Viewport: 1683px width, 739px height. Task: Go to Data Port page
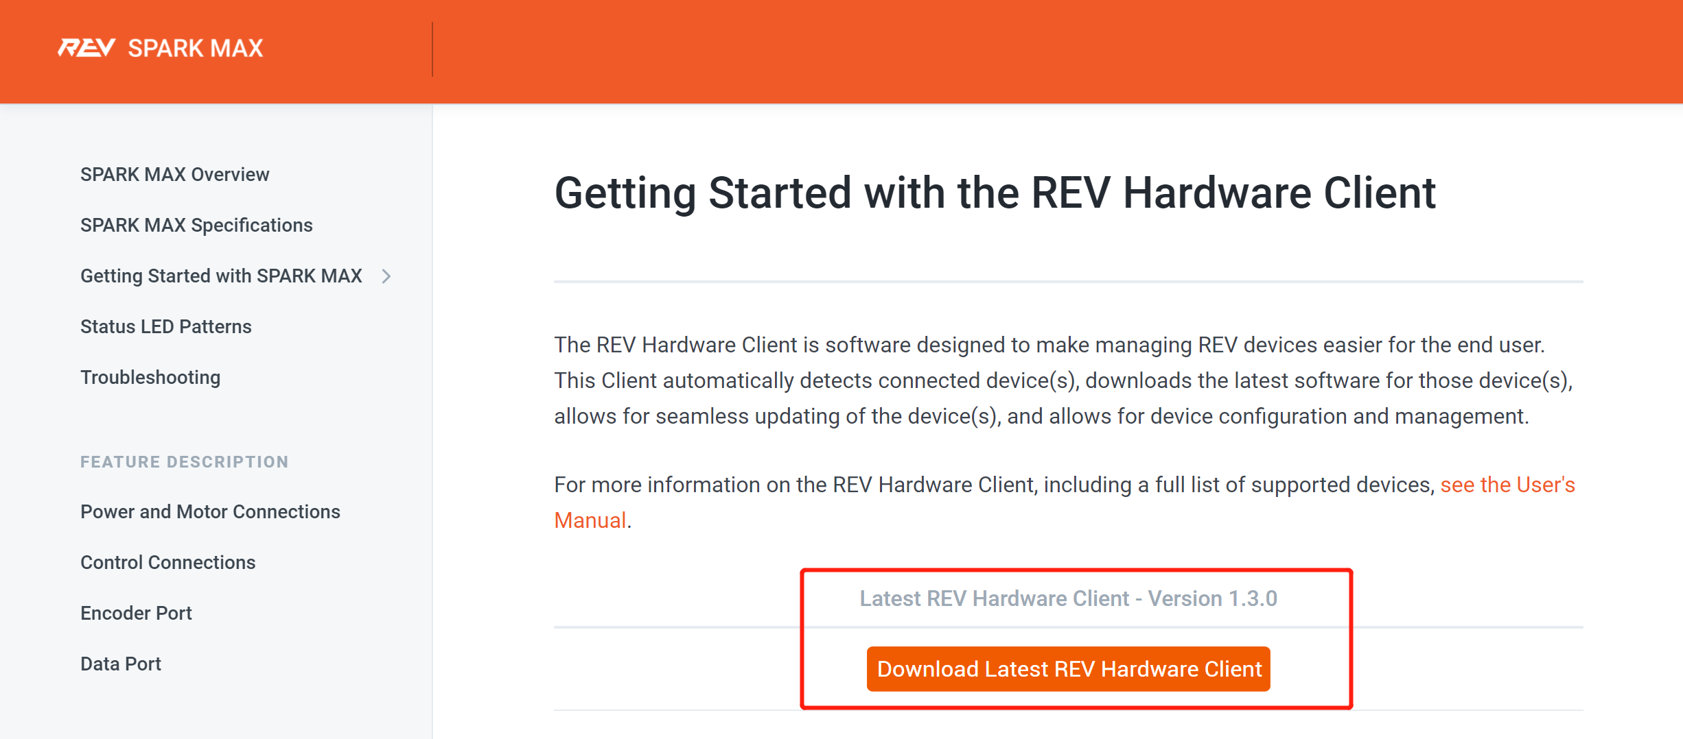click(121, 664)
